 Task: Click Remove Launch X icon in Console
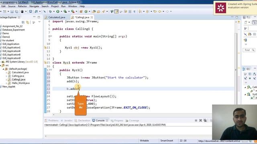(200, 120)
